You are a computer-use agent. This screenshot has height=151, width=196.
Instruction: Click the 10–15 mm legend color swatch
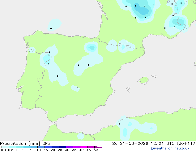(x=41, y=147)
